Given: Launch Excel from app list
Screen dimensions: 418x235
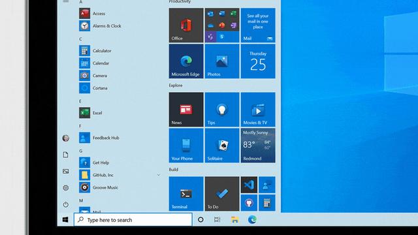Looking at the screenshot, I should tap(91, 113).
